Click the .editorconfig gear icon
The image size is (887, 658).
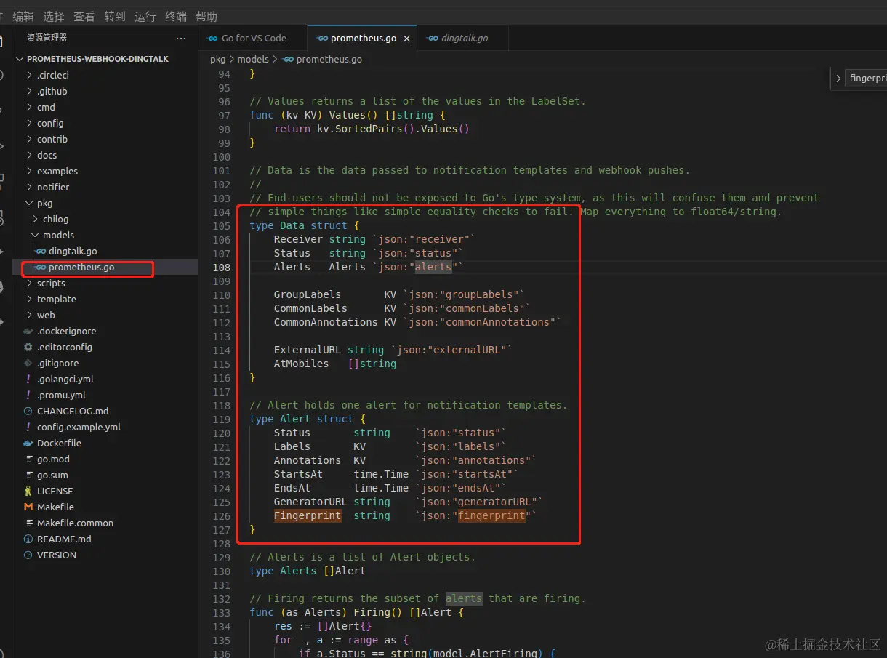[28, 347]
